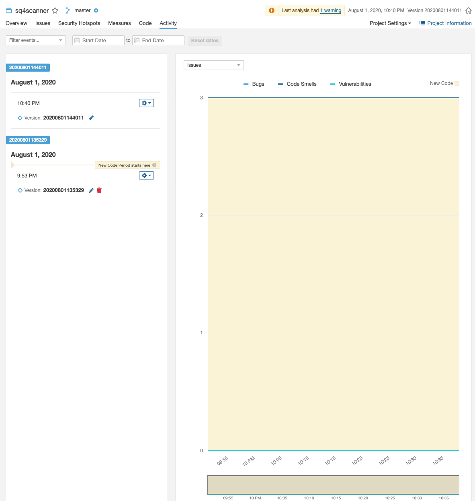Toggle Code Smells series in legend
This screenshot has height=501, width=475.
297,84
